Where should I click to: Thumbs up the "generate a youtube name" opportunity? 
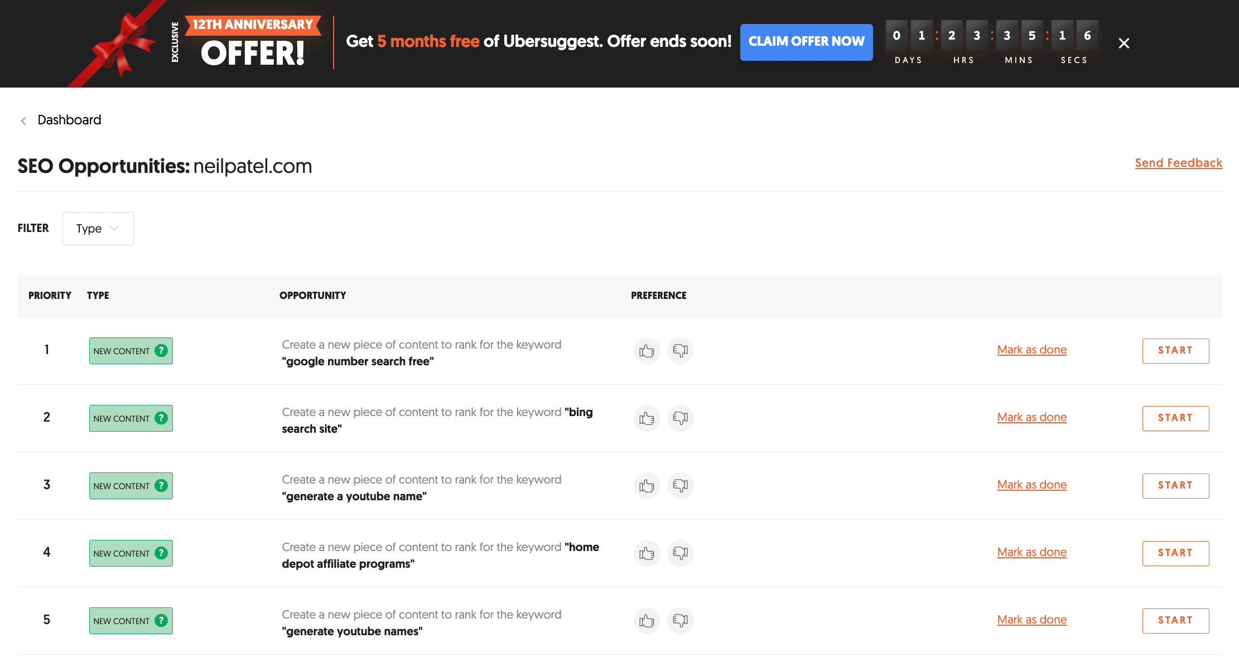(x=647, y=486)
